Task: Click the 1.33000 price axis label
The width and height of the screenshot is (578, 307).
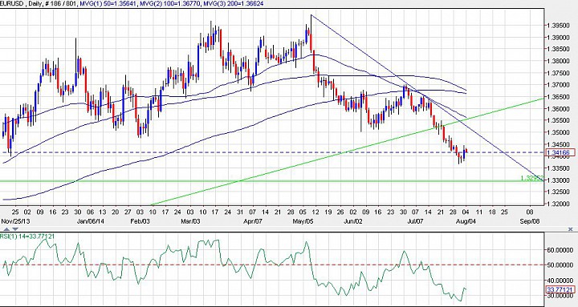Action: (559, 180)
